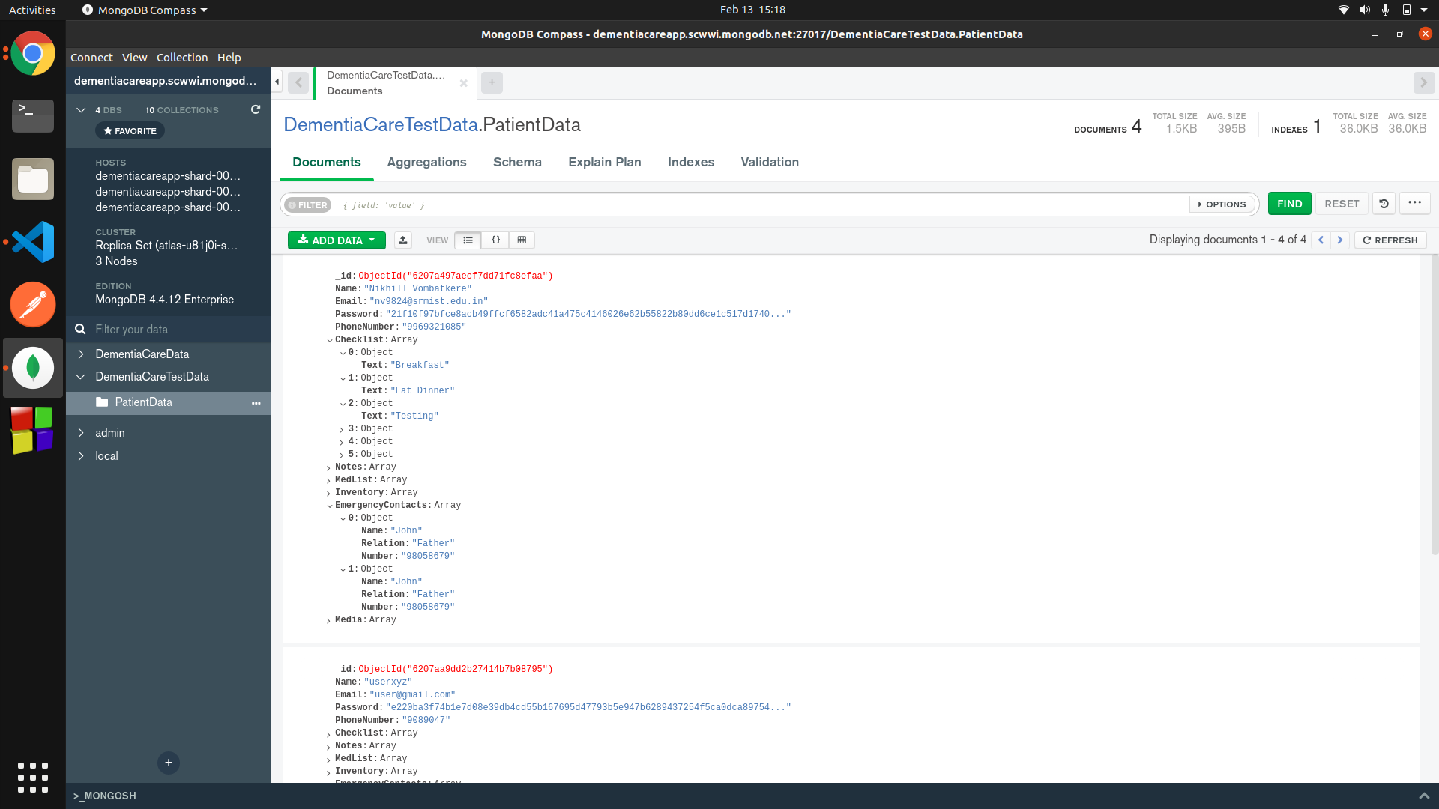Open the query history icon
The height and width of the screenshot is (809, 1439).
point(1384,204)
